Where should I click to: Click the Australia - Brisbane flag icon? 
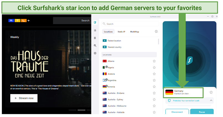point(105,93)
